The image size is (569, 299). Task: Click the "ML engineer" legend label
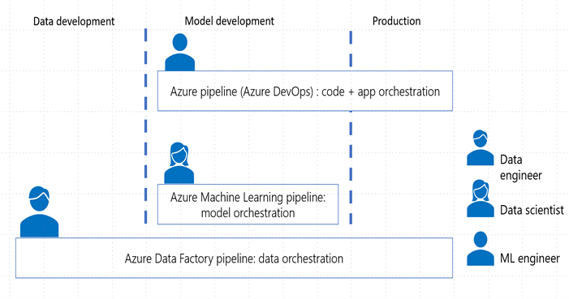530,258
